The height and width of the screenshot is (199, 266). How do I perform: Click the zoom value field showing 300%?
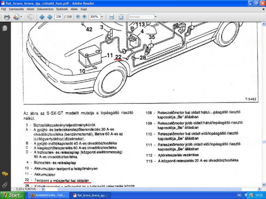[x=94, y=17]
